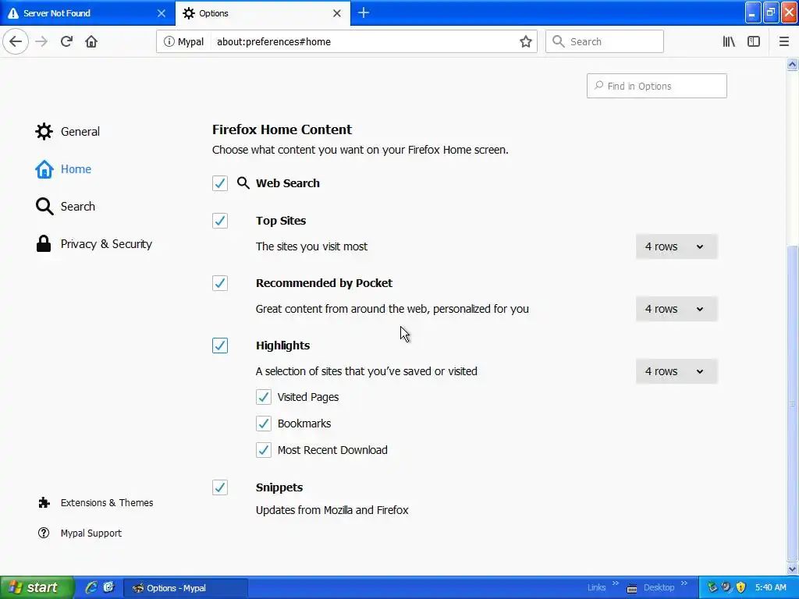Click the Desktop toolbar icon in taskbar
This screenshot has height=599, width=799.
pos(632,588)
